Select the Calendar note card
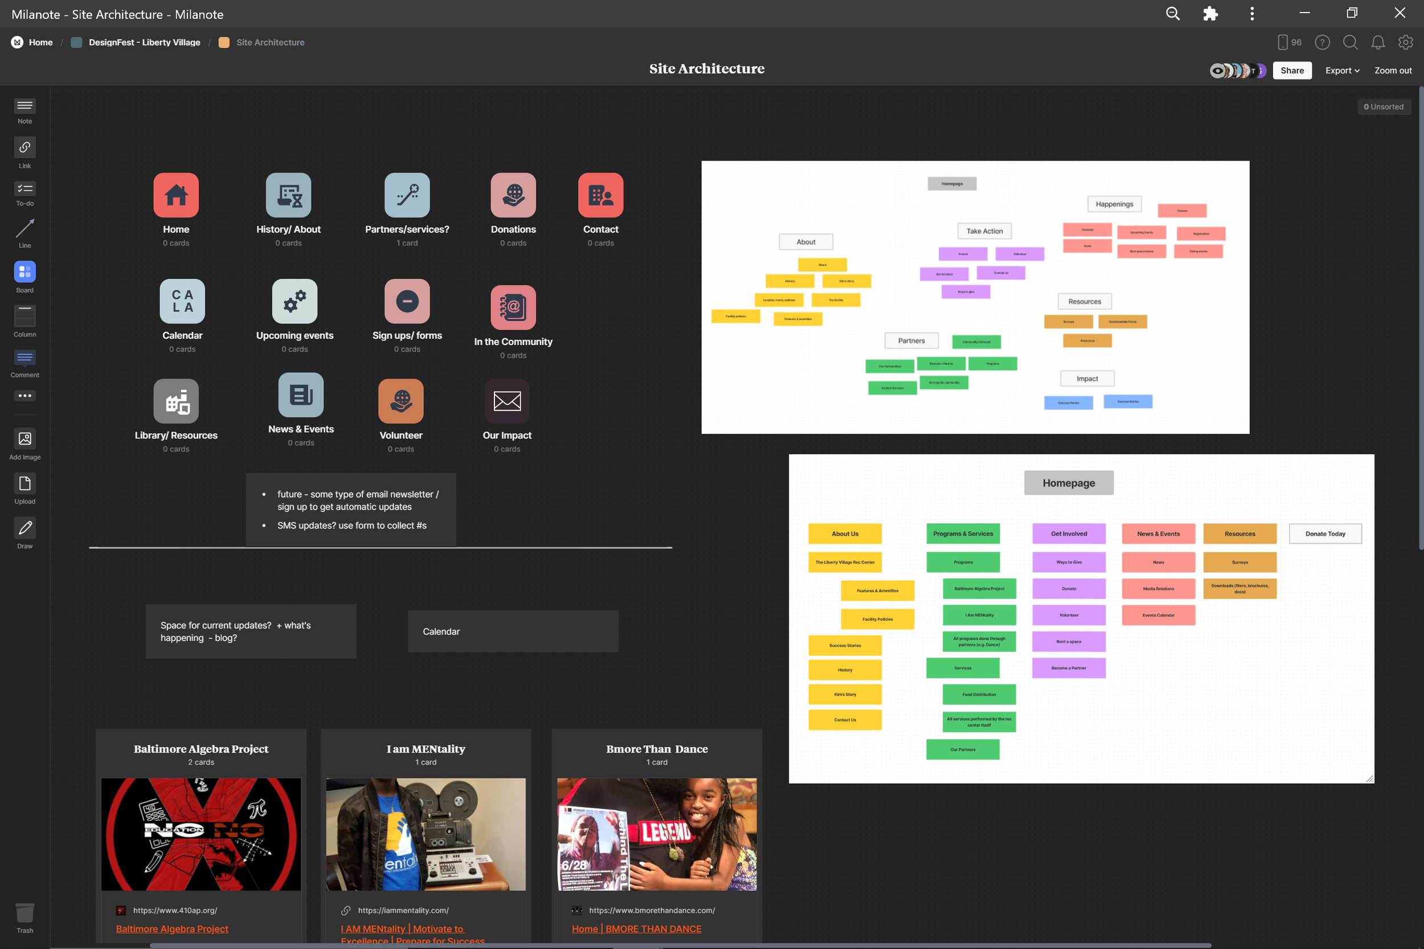 coord(513,631)
